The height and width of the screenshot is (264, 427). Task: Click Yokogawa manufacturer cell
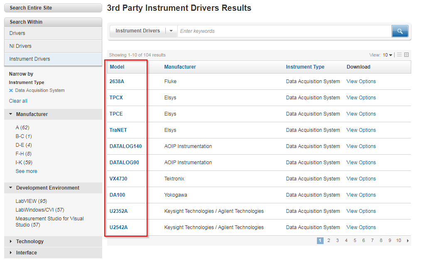click(x=176, y=195)
